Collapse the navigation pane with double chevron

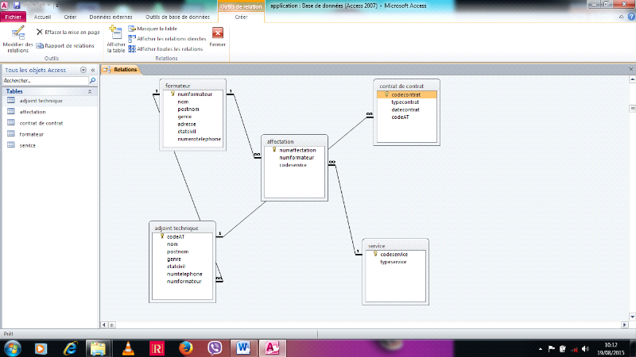92,70
